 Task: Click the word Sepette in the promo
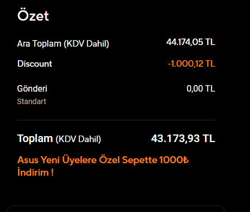click(x=140, y=160)
